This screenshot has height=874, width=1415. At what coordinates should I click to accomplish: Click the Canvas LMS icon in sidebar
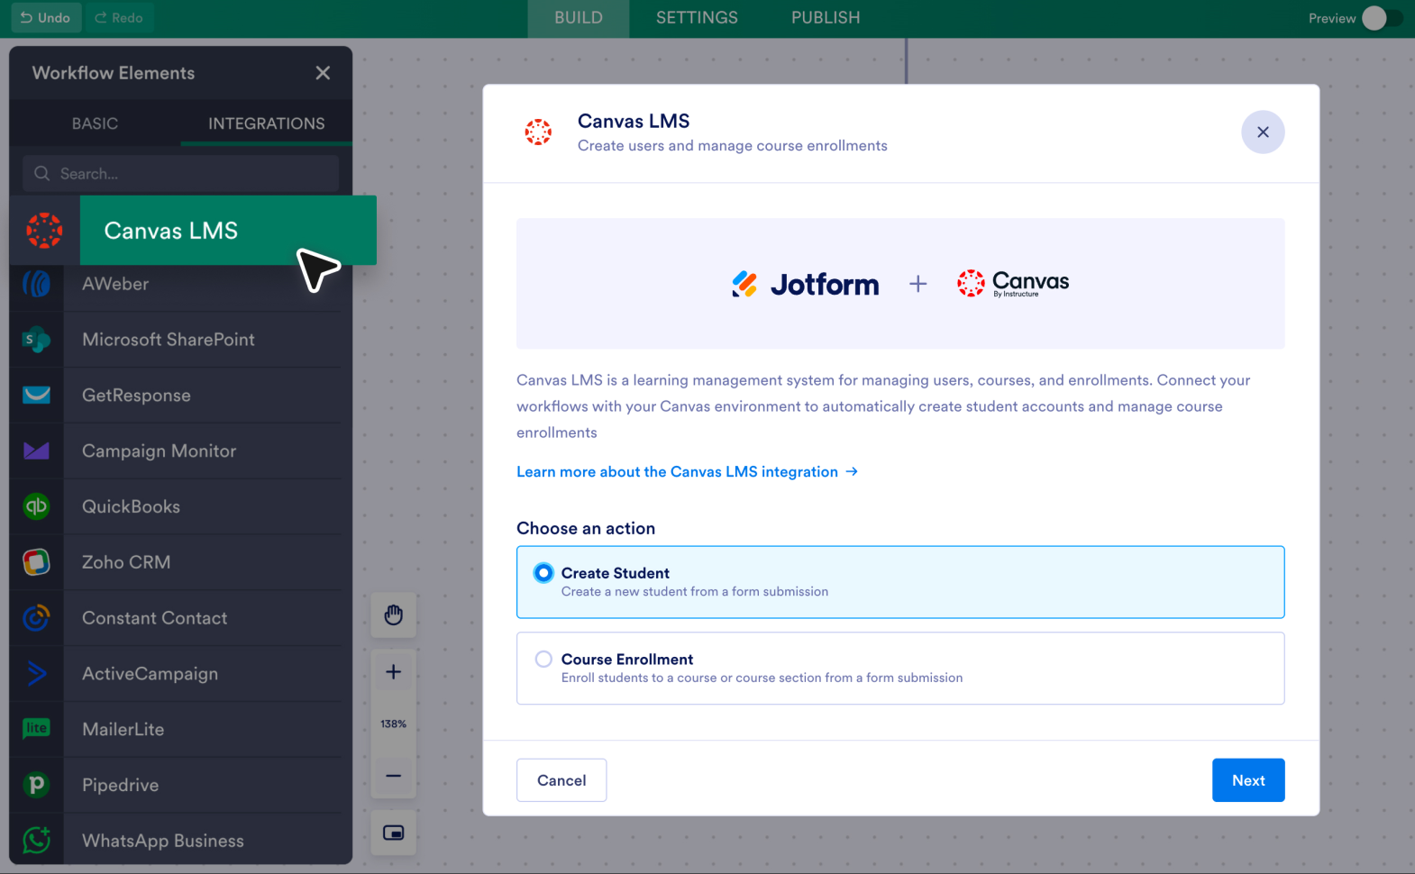(x=44, y=231)
